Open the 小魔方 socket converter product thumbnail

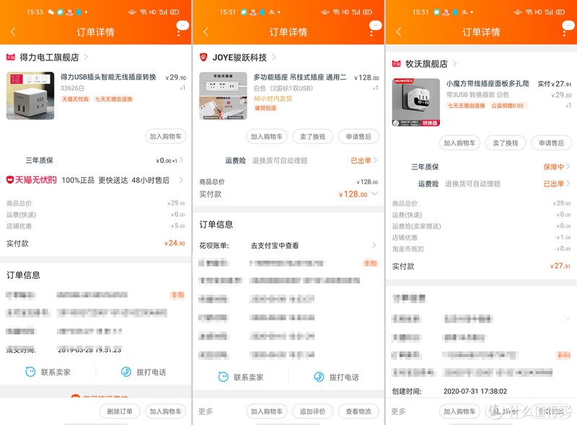tap(416, 102)
